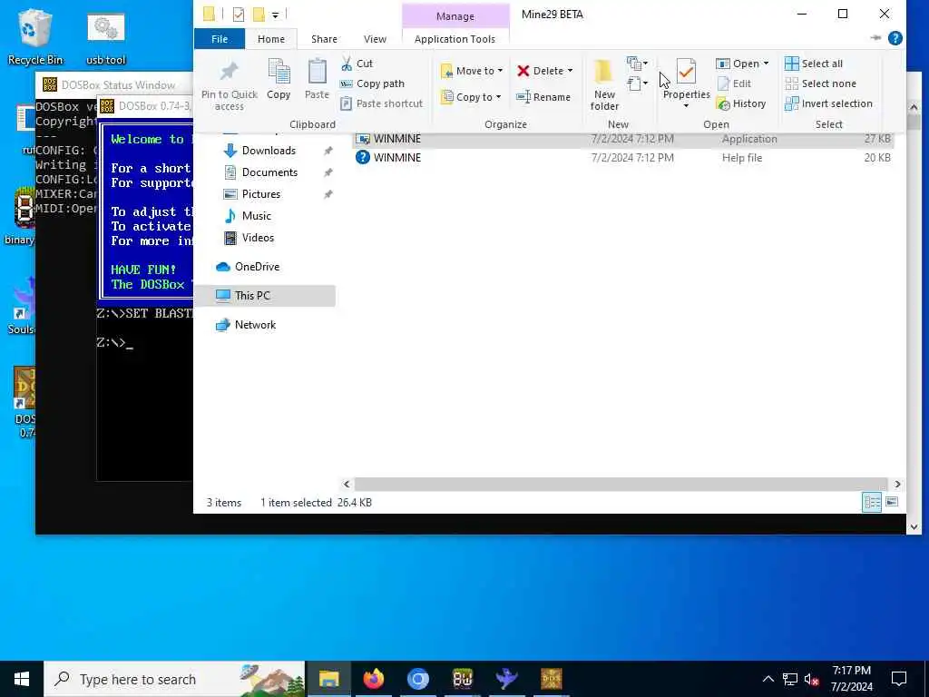
Task: Create a New folder from ribbon
Action: (604, 84)
